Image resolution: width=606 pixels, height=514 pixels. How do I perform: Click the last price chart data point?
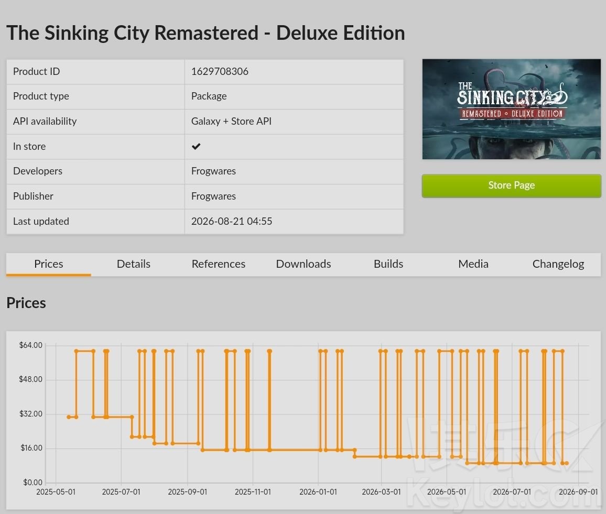(x=567, y=463)
